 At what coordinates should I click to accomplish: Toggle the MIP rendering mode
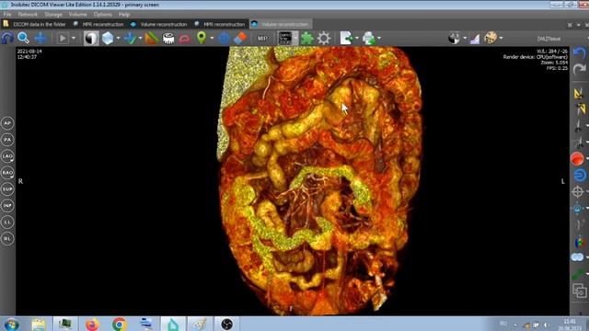click(x=262, y=39)
